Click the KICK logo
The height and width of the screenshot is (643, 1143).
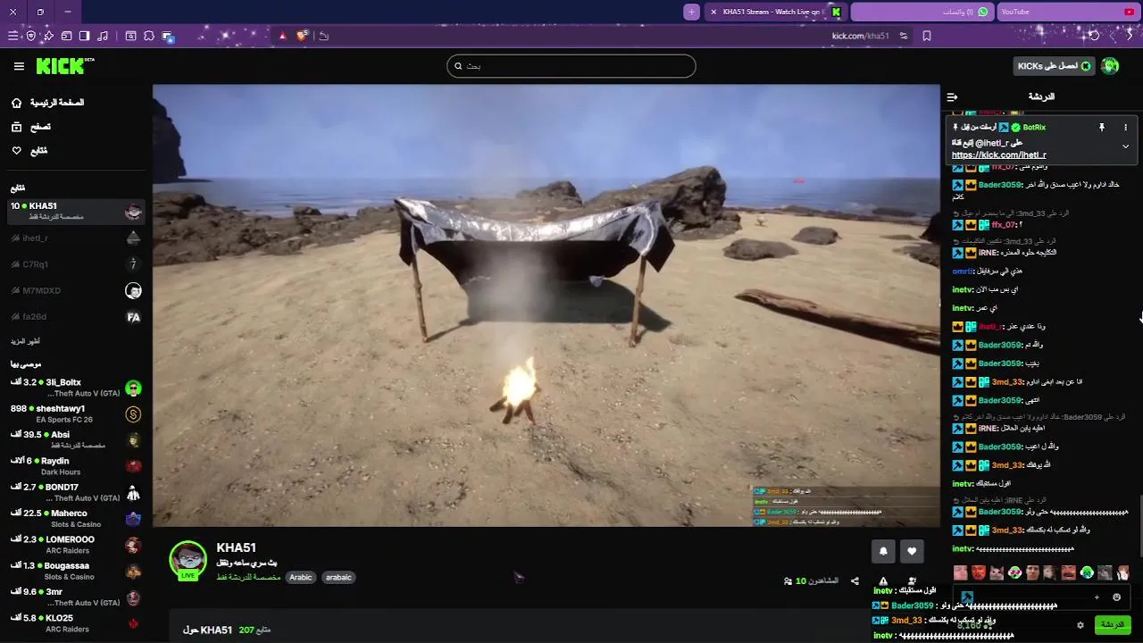click(x=63, y=66)
